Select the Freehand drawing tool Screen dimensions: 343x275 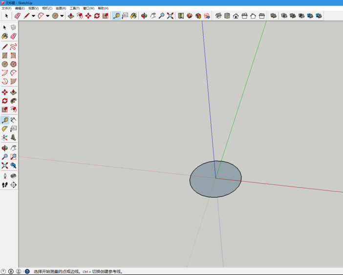pos(13,47)
